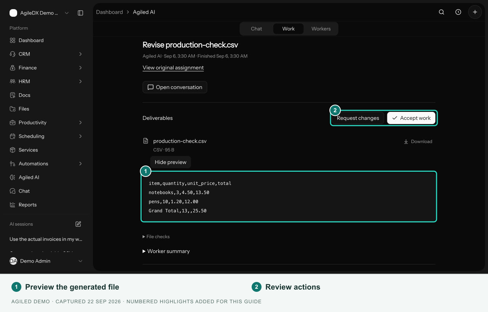The width and height of the screenshot is (488, 312).
Task: Click the Open conversation button
Action: pyautogui.click(x=175, y=87)
